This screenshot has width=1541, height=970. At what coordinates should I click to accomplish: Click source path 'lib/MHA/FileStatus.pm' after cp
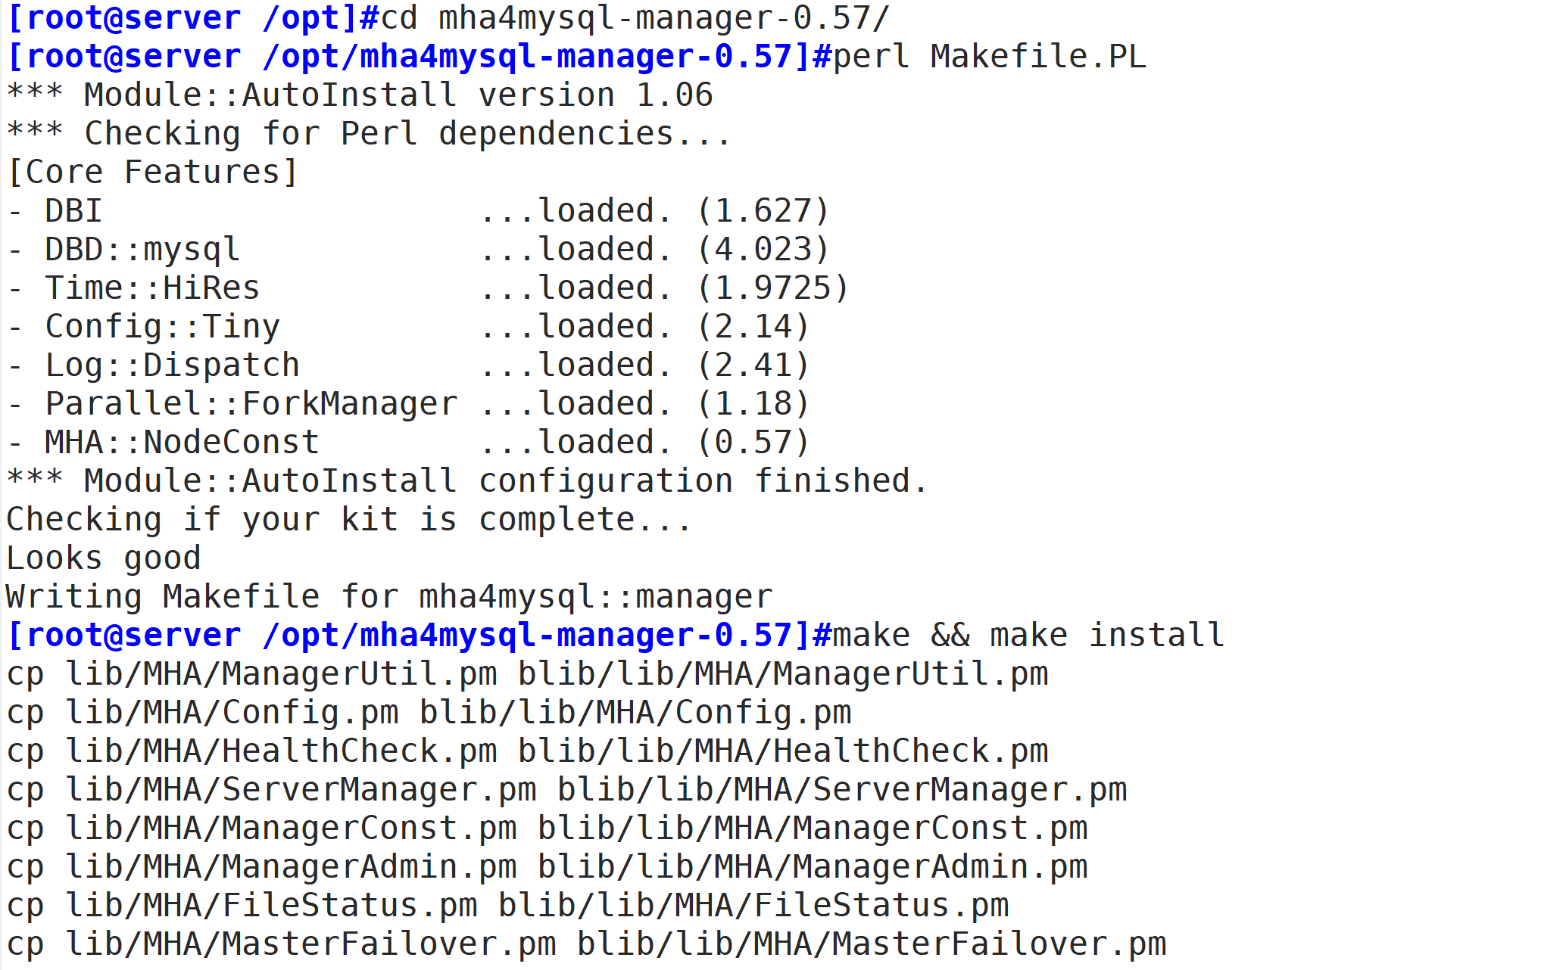coord(272,906)
